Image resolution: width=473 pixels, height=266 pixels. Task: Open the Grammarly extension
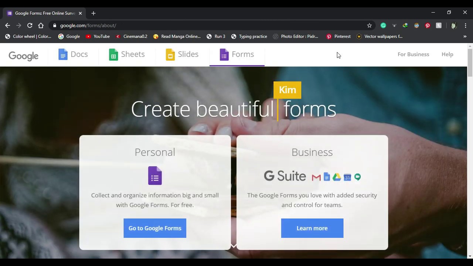pyautogui.click(x=383, y=25)
